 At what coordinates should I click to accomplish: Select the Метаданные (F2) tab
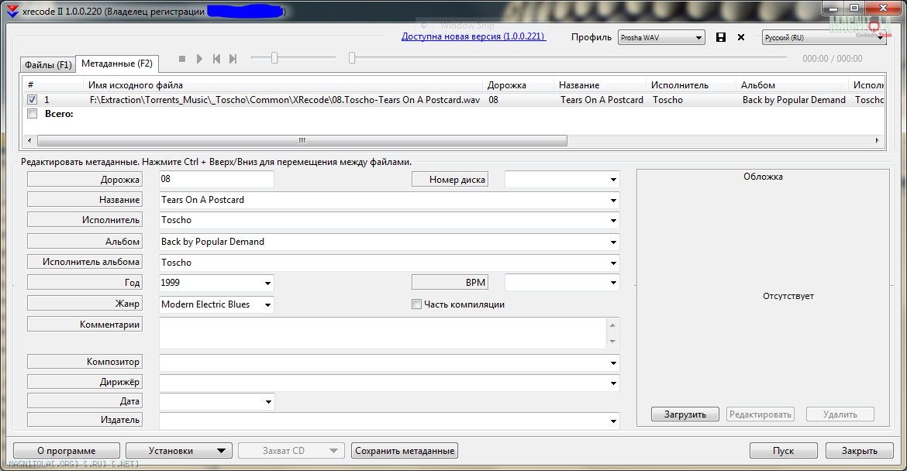coord(117,64)
